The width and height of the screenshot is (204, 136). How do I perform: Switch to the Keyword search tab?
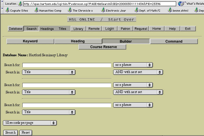pyautogui.click(x=30, y=41)
